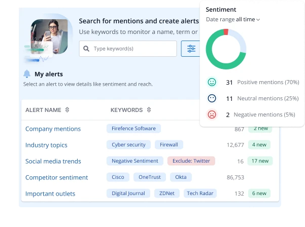This screenshot has height=227, width=305.
Task: Click the filter sliders icon button
Action: click(191, 49)
